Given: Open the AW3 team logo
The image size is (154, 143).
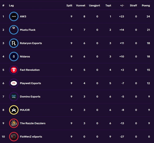Looking at the screenshot, I should (x=14, y=16).
